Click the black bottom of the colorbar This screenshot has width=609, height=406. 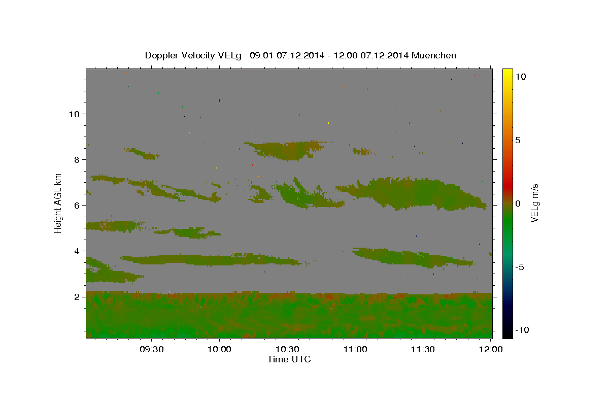tap(507, 332)
